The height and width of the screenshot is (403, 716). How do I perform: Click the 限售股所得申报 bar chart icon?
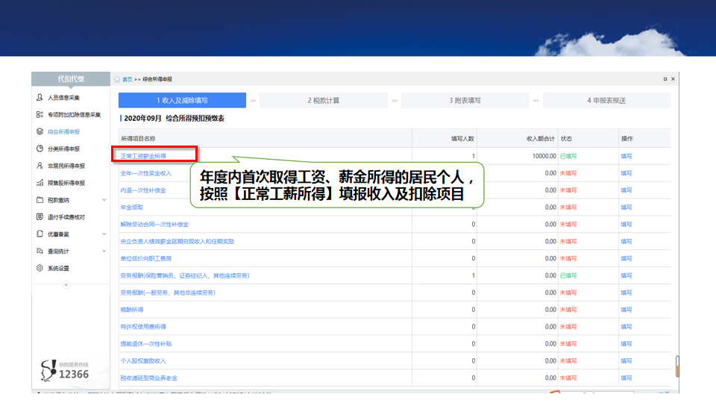coord(40,183)
